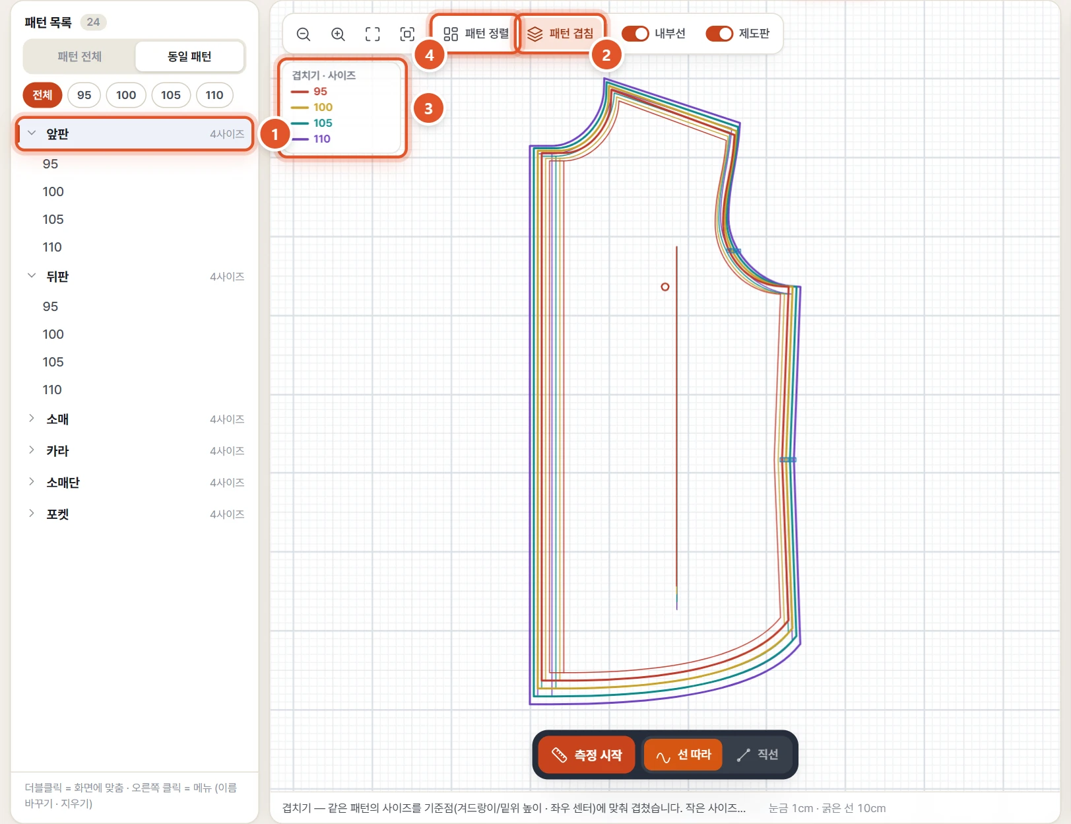Collapse the 앞판 group chevron

32,133
